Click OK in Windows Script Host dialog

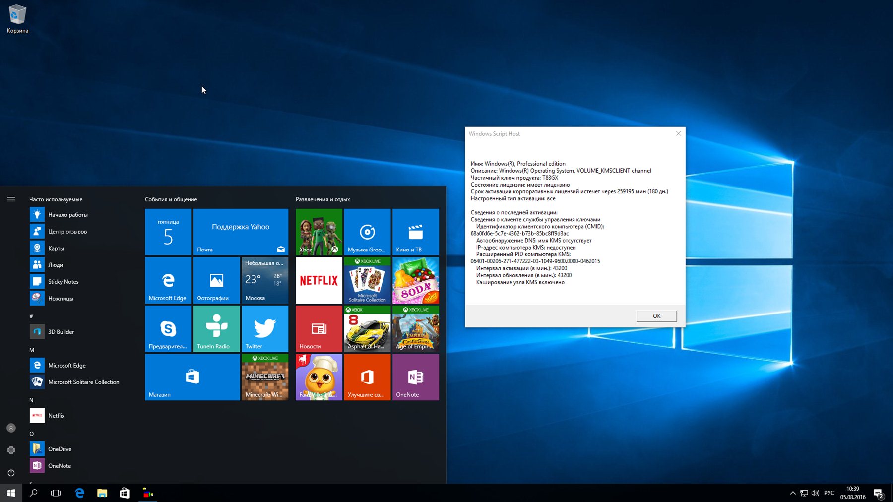(656, 316)
